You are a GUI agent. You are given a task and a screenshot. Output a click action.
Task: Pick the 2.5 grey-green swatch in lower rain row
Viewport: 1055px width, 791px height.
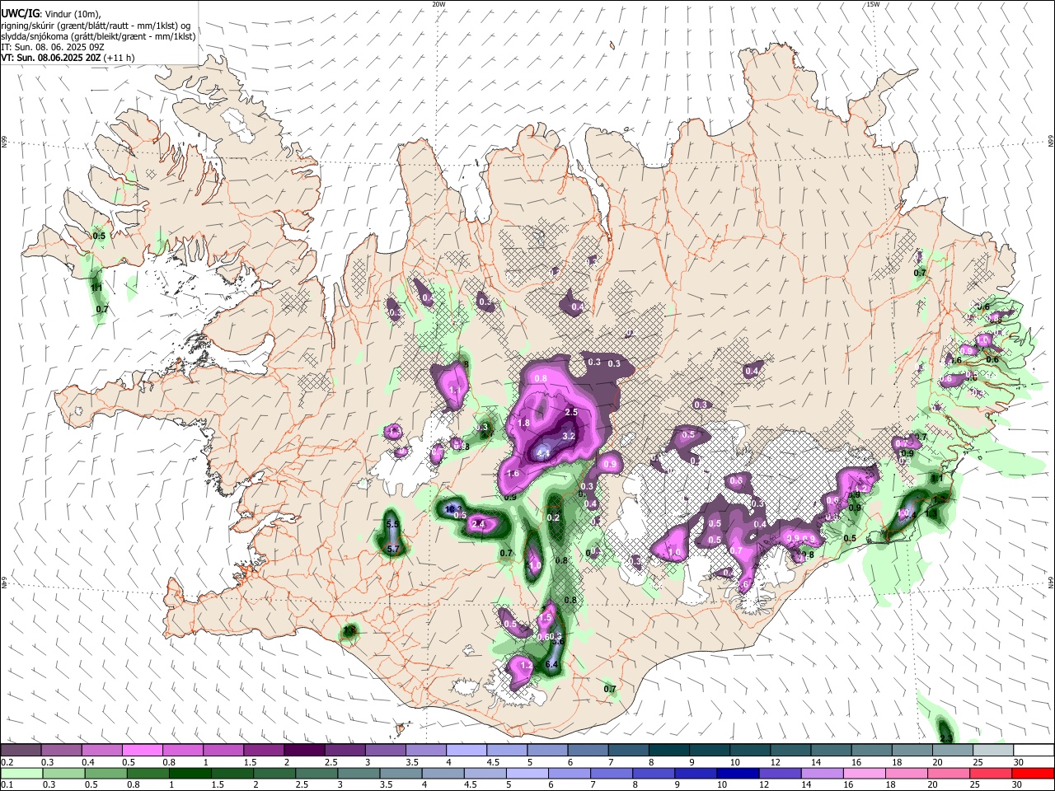[x=316, y=773]
